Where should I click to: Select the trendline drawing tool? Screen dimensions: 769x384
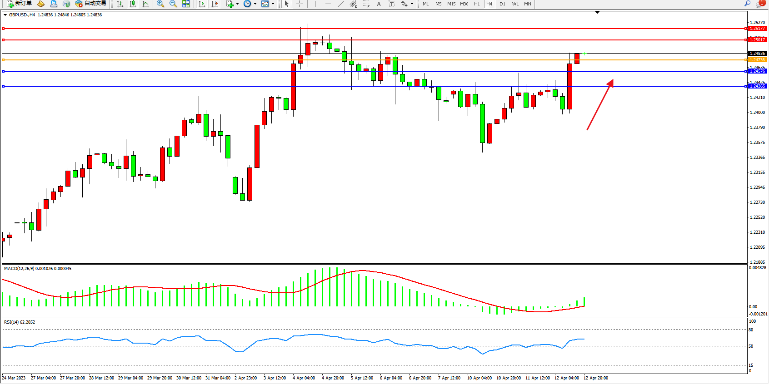341,4
